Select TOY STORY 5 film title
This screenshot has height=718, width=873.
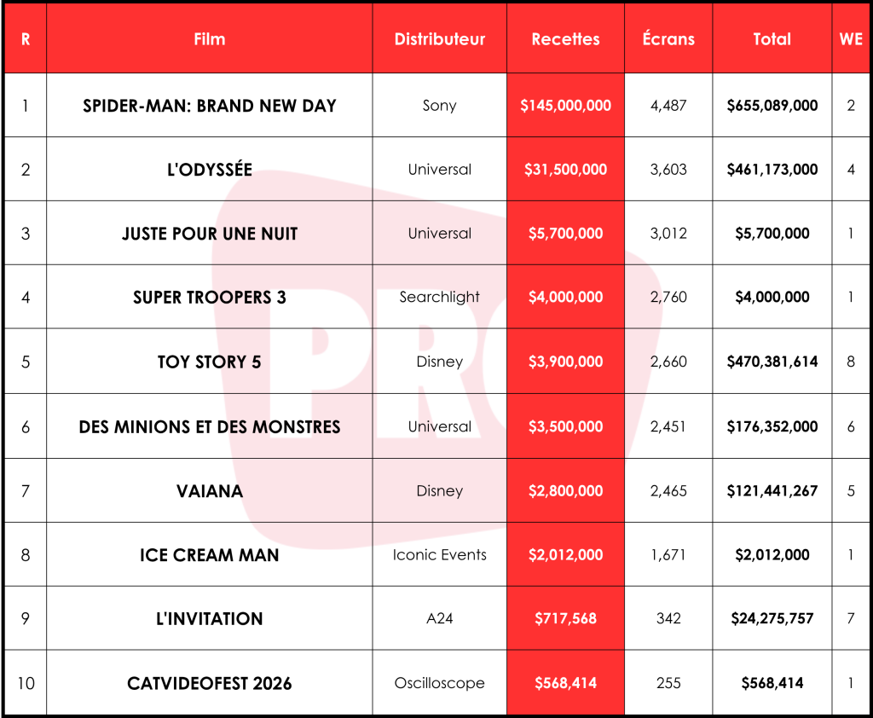210,362
